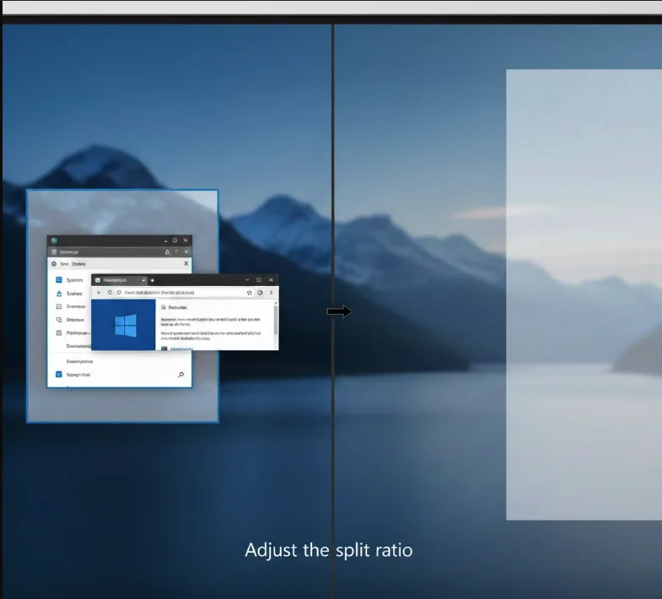Open a new browser tab with the plus icon

tap(152, 279)
